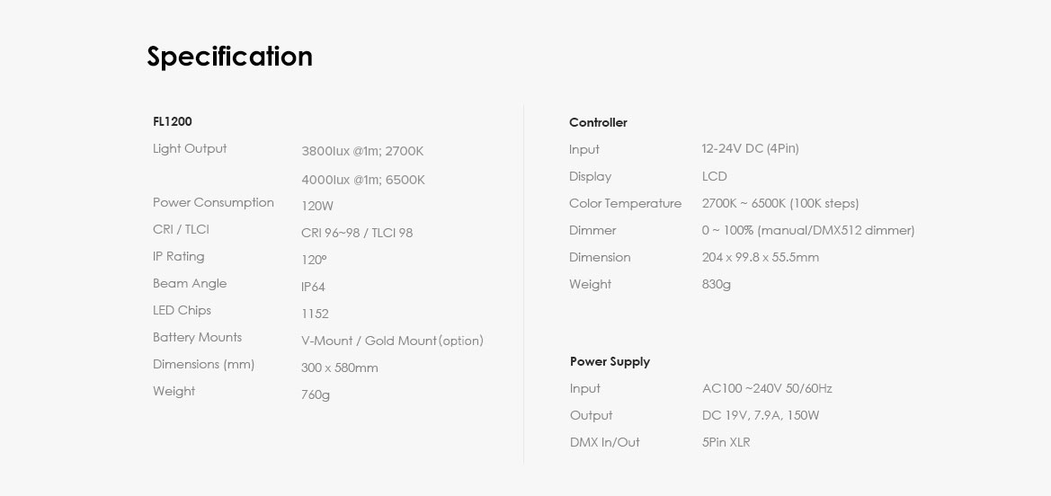Click the Beam Angle label
Image resolution: width=1051 pixels, height=496 pixels.
(190, 283)
